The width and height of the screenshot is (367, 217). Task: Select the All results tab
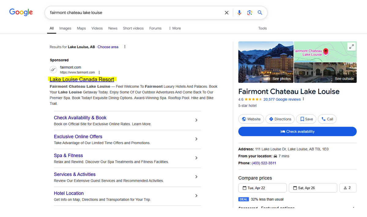pos(52,28)
